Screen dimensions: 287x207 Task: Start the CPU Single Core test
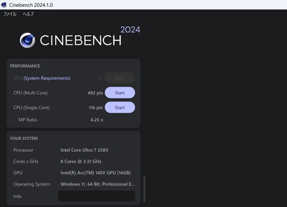click(x=120, y=108)
